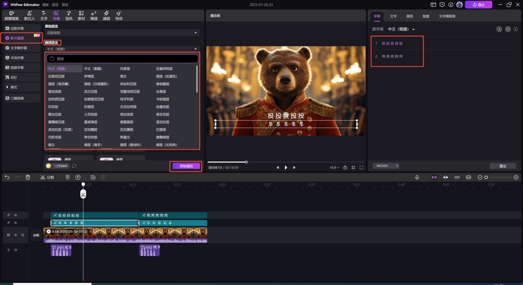Open the original subtitle language 中文 dropdown

(x=401, y=29)
